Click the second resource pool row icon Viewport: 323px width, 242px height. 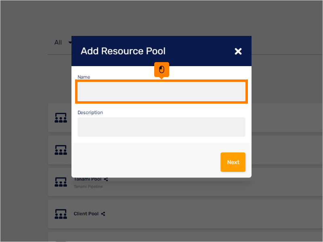click(61, 150)
